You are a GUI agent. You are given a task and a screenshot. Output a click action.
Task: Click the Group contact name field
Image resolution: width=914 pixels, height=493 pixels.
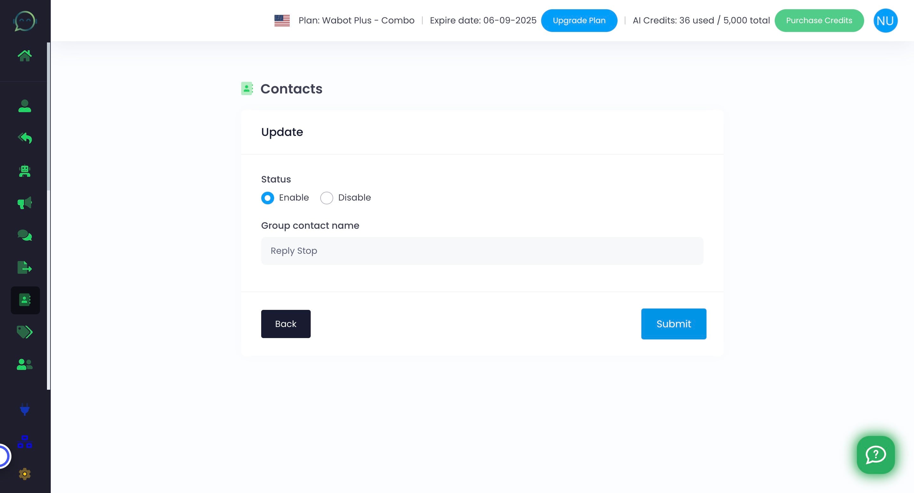pos(482,251)
